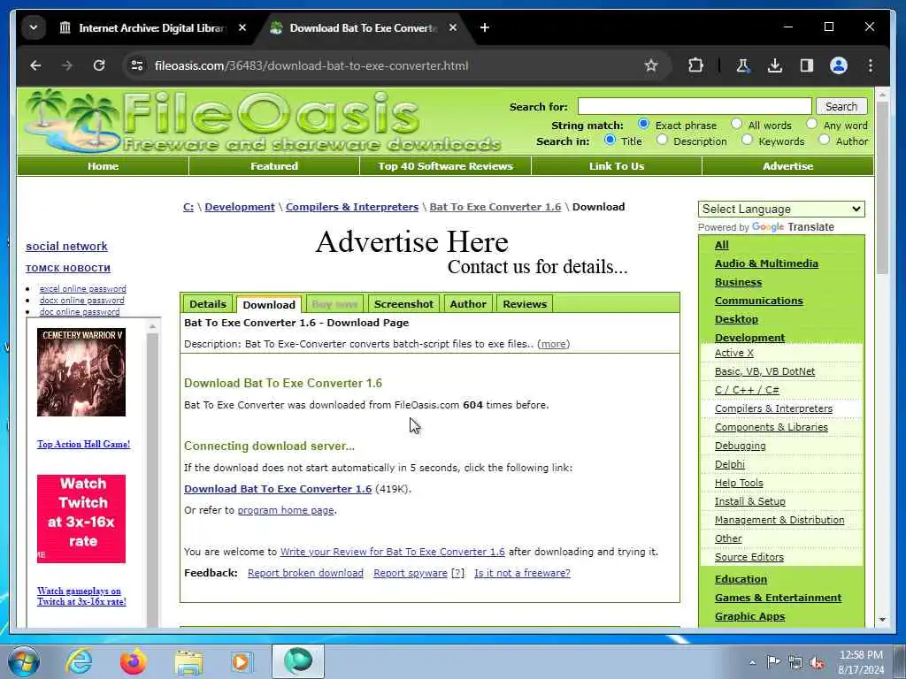Close the Internet Archive tab
This screenshot has width=906, height=679.
242,27
